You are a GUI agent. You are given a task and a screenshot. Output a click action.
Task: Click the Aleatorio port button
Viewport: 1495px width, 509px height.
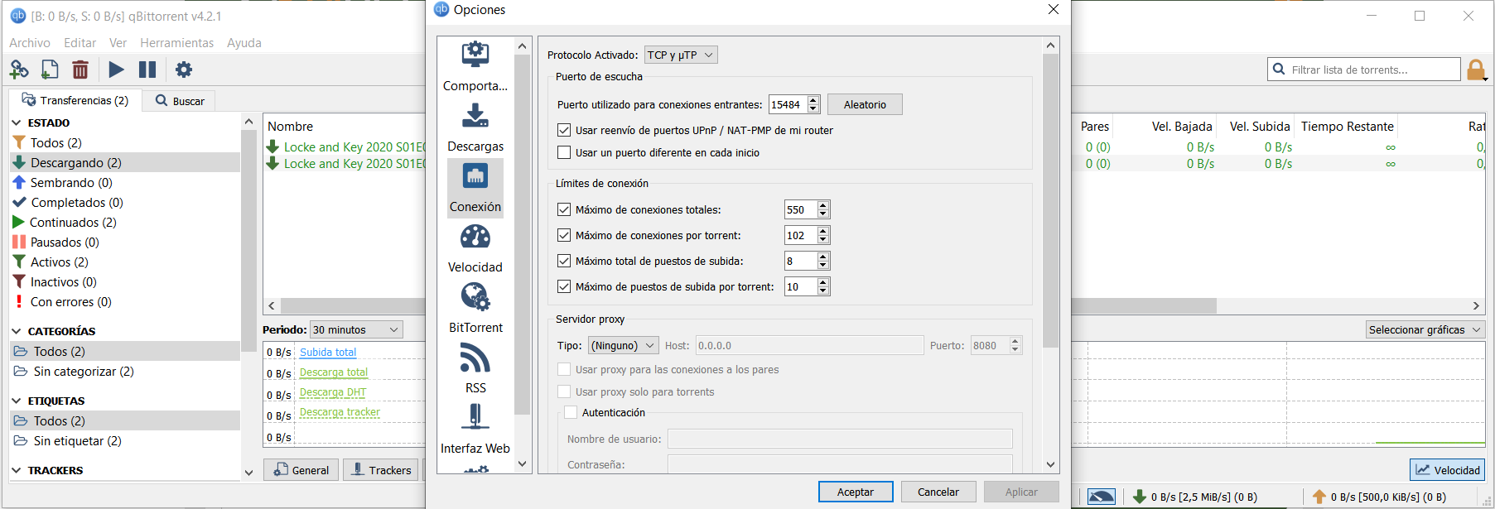click(x=865, y=104)
